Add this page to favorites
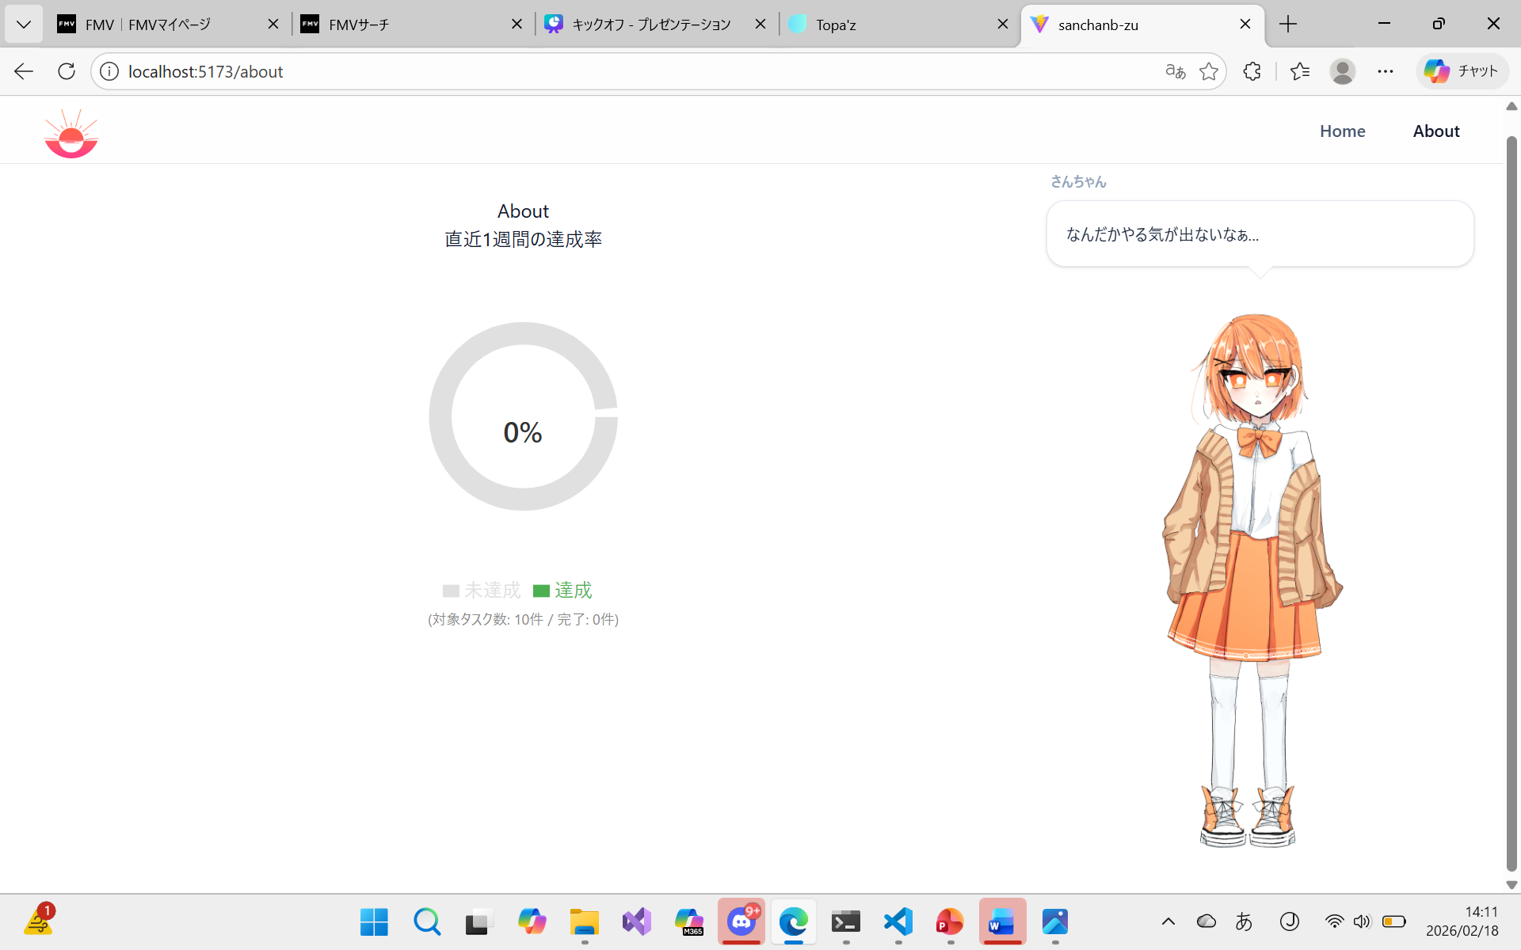1521x950 pixels. coord(1209,71)
